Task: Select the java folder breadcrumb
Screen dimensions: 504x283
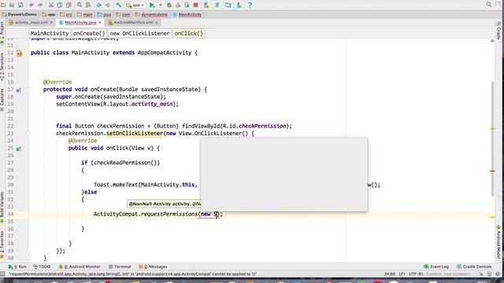Action: [104, 14]
